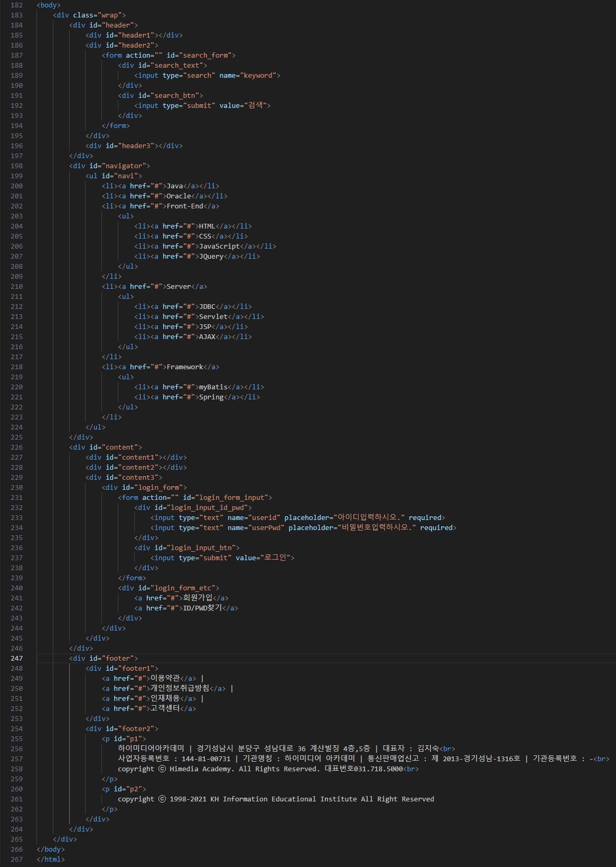Viewport: 616px width, 867px height.
Task: Click the opening body tag
Action: click(49, 5)
